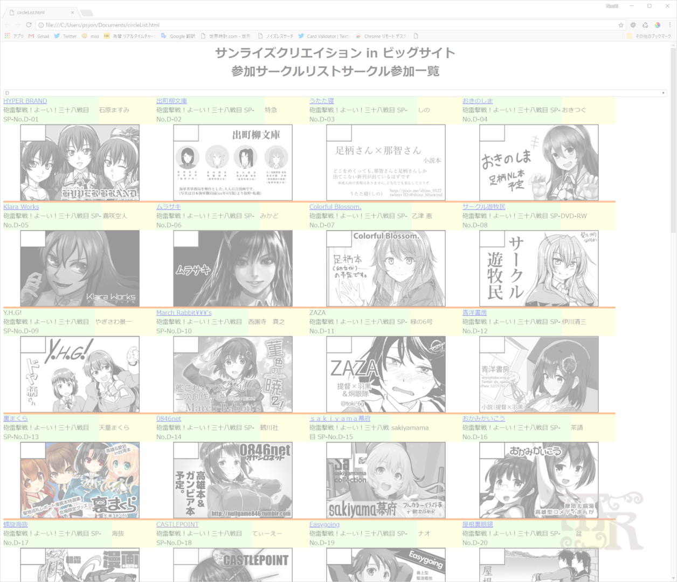Open the March Rabbit¥¥¥'s link
The image size is (677, 582).
click(184, 313)
